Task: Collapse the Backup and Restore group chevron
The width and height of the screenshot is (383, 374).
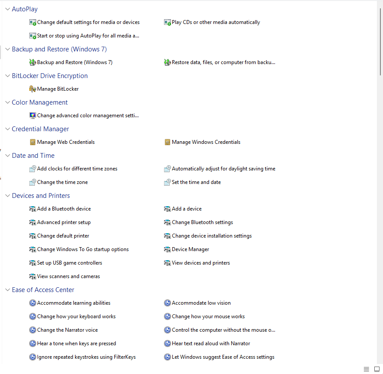Action: (x=7, y=49)
